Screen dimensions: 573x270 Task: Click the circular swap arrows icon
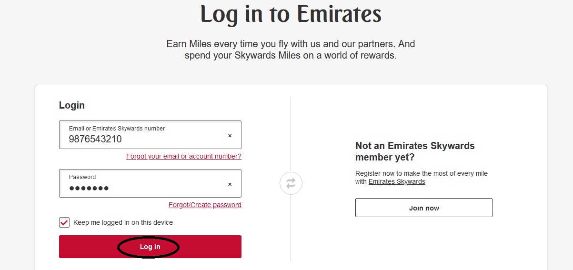tap(291, 183)
